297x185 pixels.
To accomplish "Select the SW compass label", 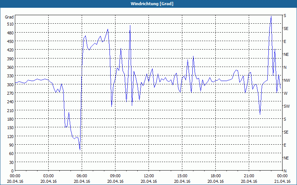I will pyautogui.click(x=287, y=106).
